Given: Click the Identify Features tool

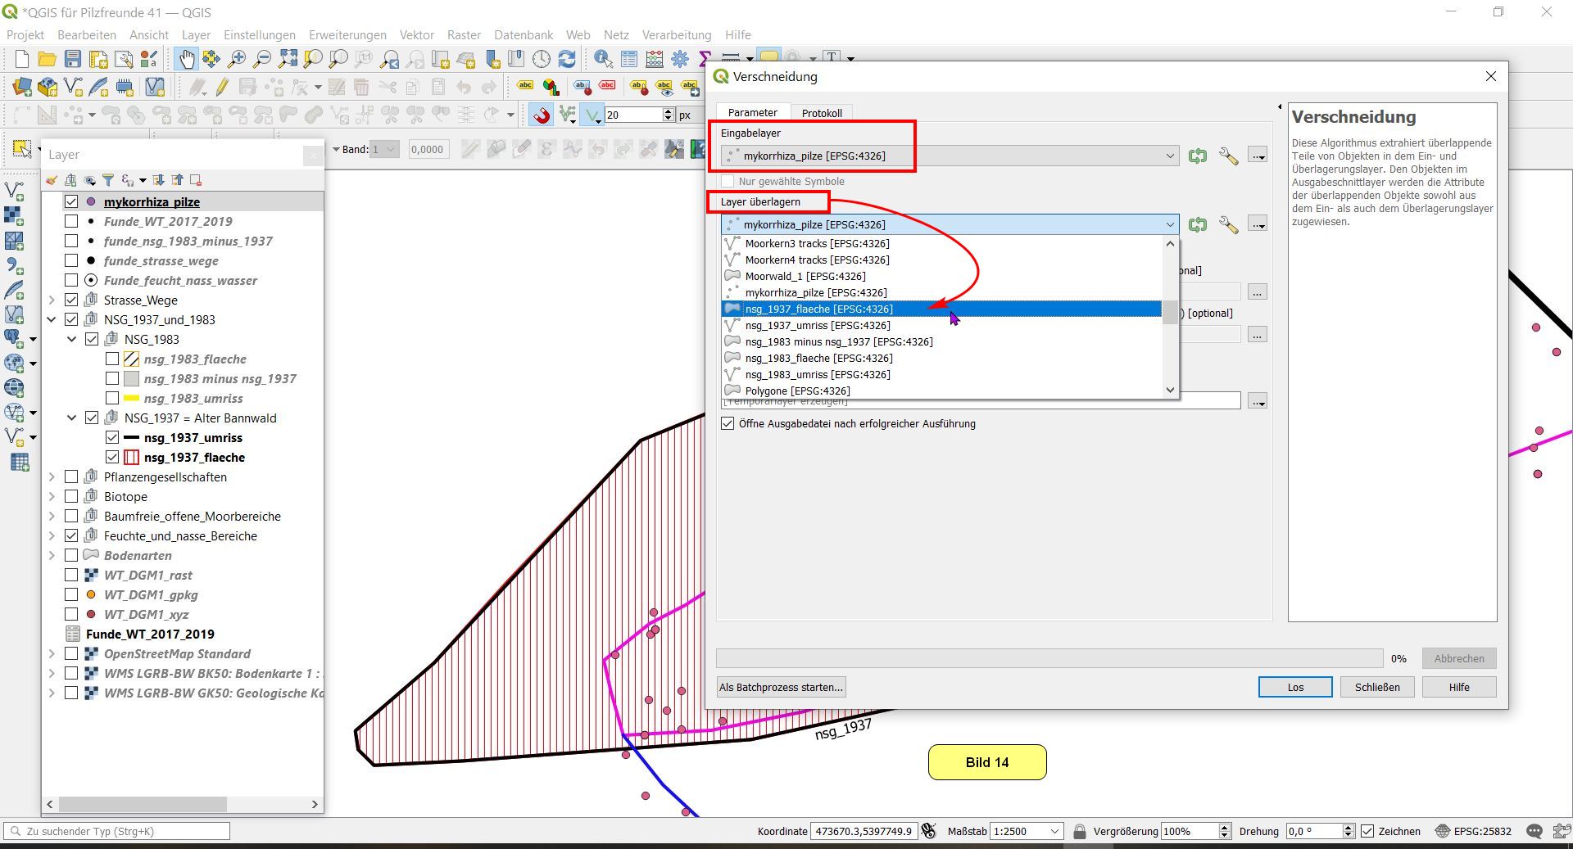Looking at the screenshot, I should [603, 59].
